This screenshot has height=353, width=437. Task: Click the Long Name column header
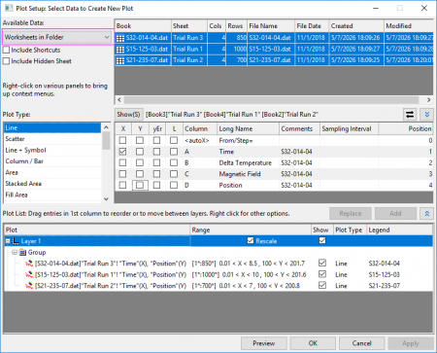248,128
